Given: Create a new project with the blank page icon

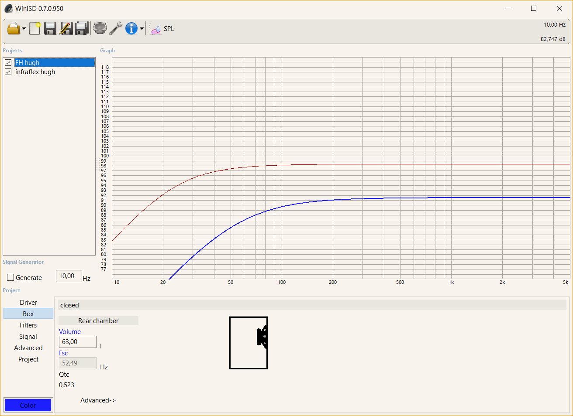Looking at the screenshot, I should pyautogui.click(x=35, y=29).
